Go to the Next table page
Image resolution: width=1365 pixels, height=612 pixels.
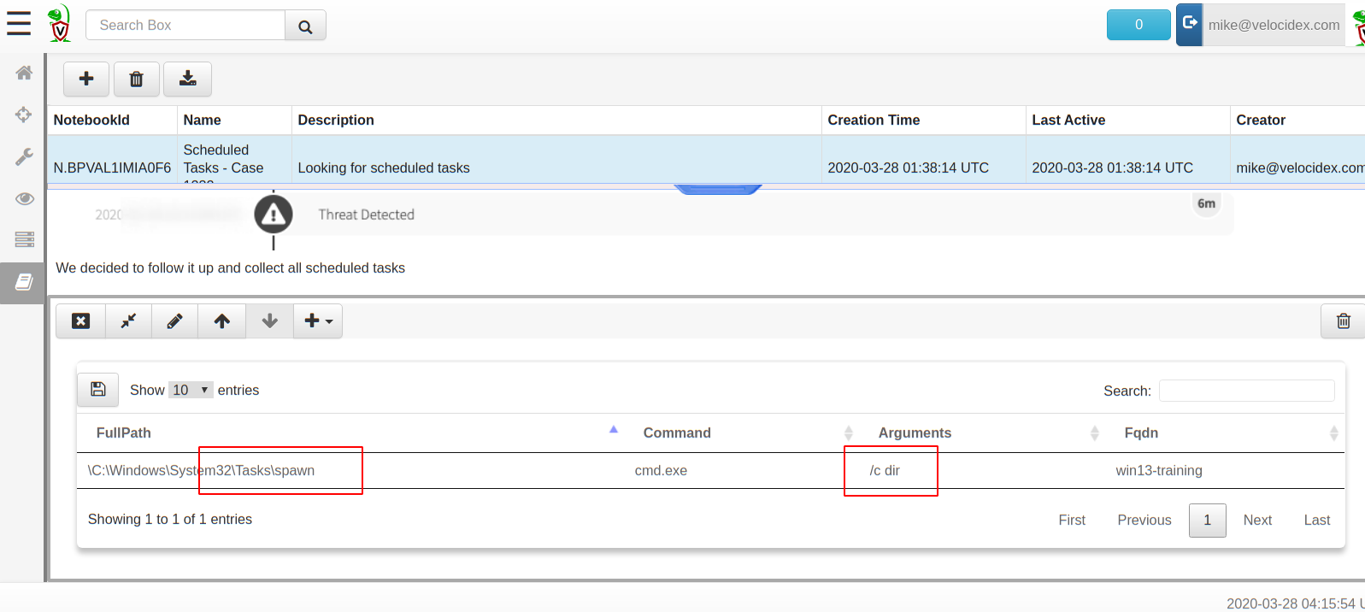pos(1256,520)
